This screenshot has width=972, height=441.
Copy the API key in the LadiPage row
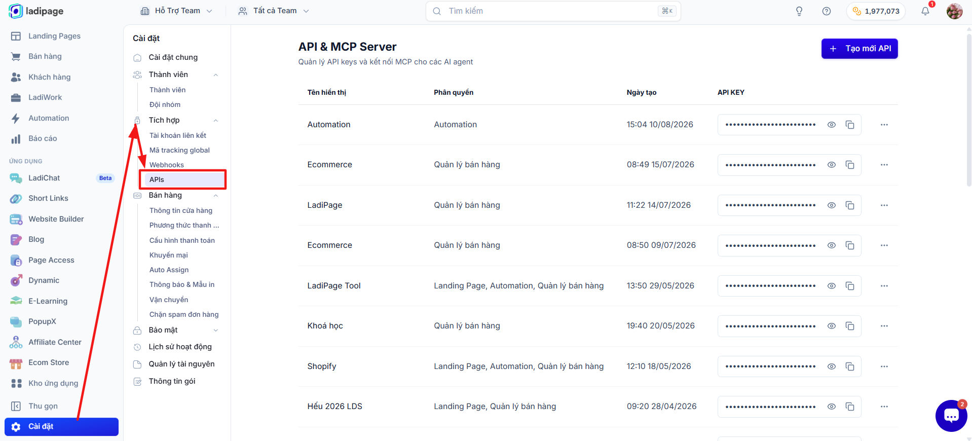tap(850, 205)
